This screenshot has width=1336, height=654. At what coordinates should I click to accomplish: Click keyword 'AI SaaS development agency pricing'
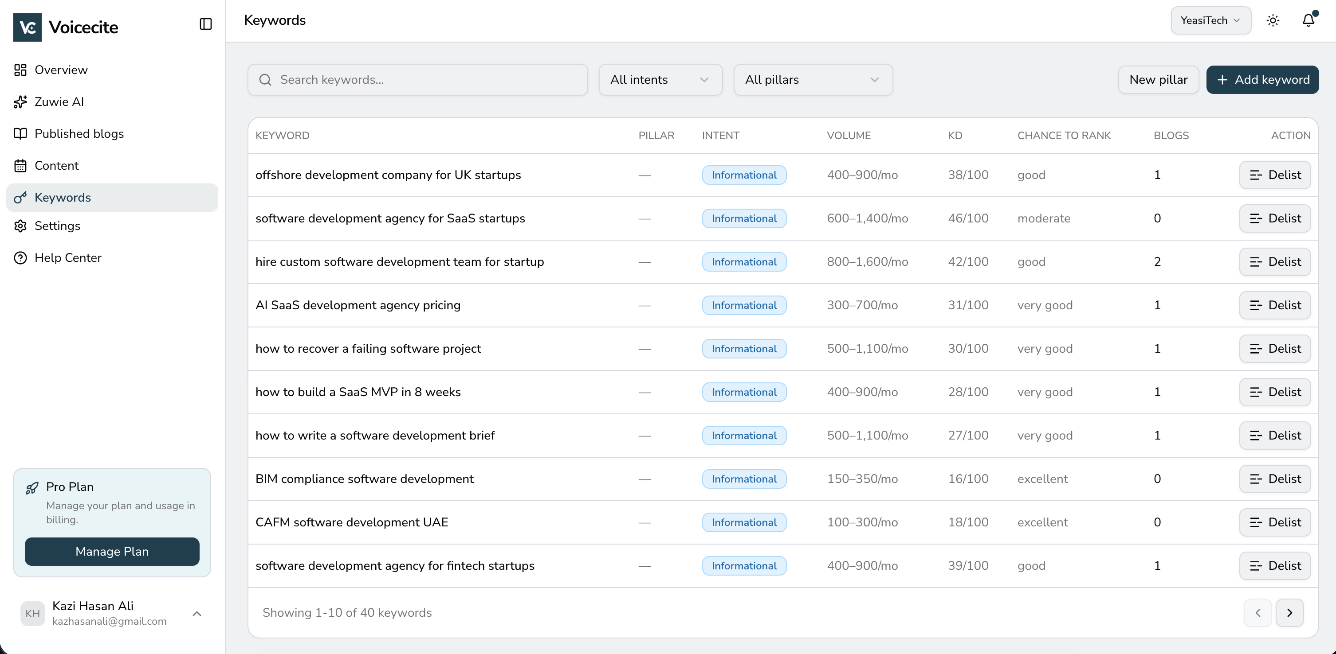(358, 305)
